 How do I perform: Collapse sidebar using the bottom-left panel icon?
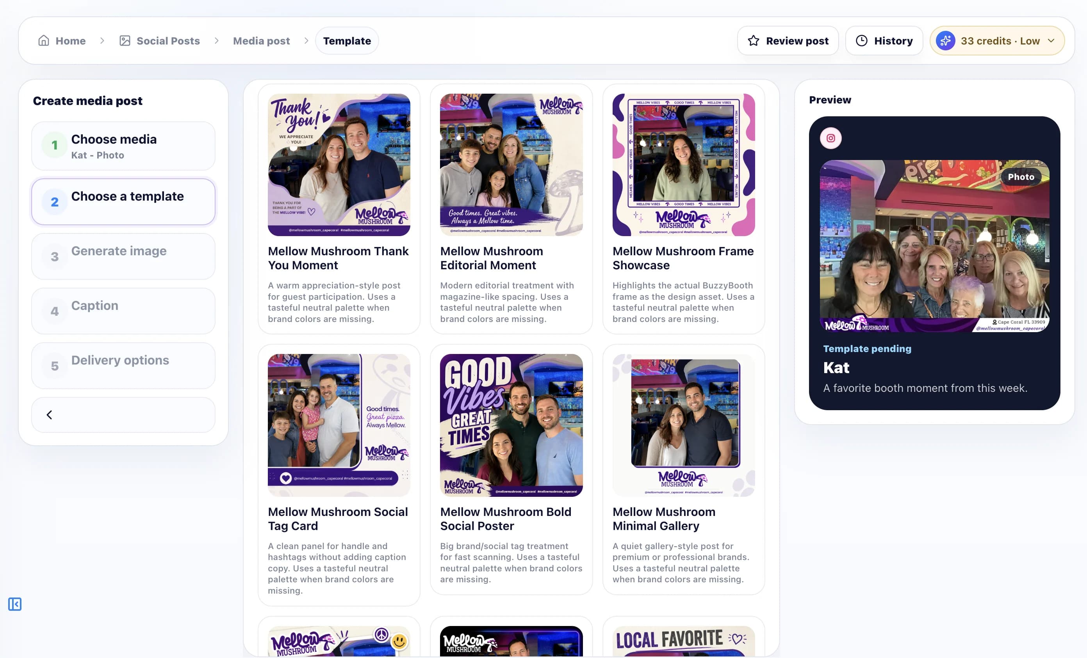[14, 604]
